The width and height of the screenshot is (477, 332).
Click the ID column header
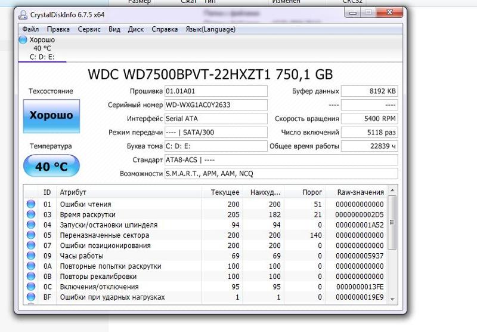point(47,192)
